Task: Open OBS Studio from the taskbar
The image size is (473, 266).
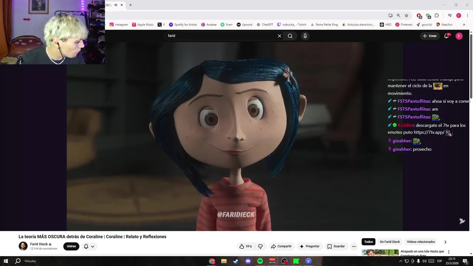Action: tap(284, 261)
